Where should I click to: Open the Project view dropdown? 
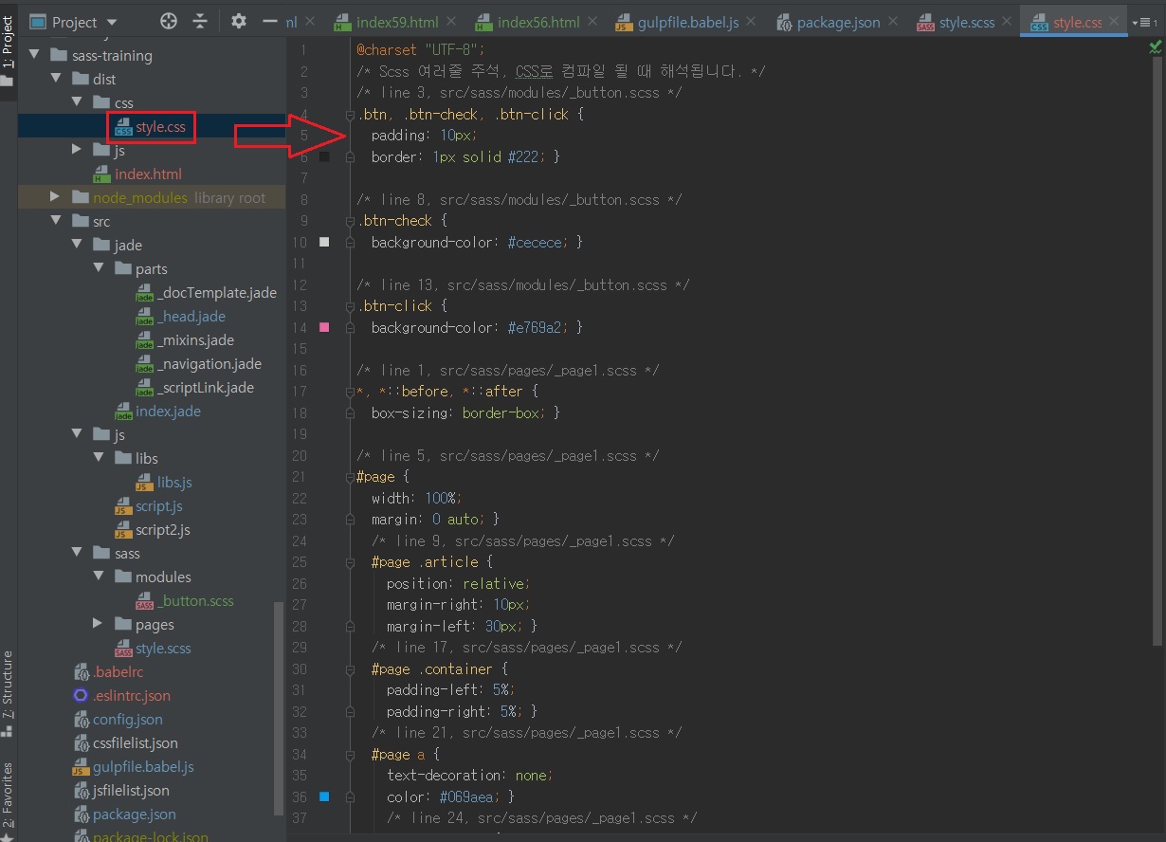(x=111, y=22)
